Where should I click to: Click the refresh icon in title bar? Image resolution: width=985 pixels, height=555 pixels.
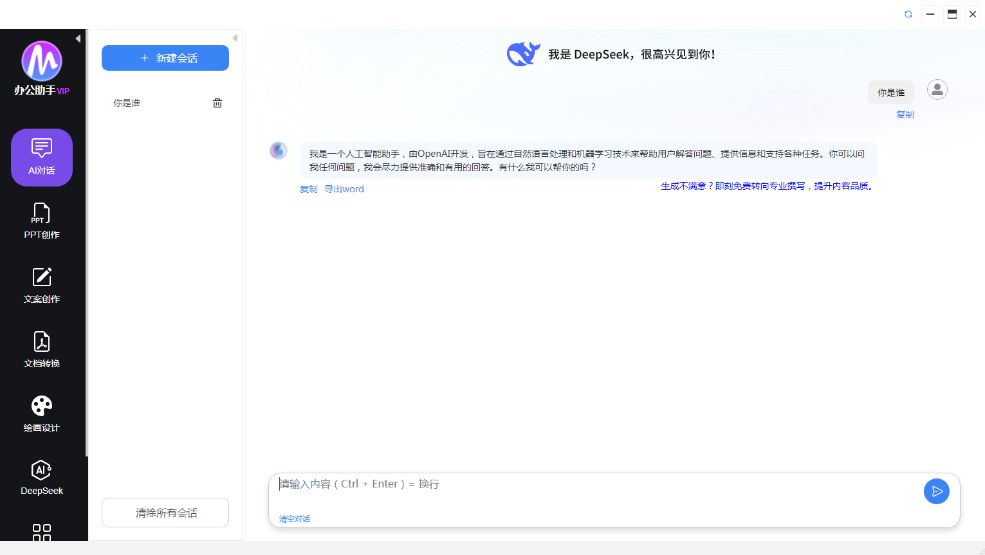pos(908,14)
